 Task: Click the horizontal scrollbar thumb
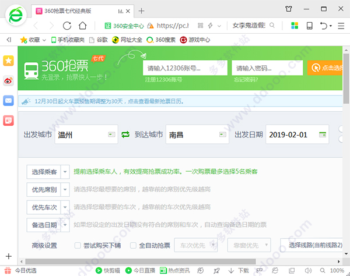coord(141,261)
